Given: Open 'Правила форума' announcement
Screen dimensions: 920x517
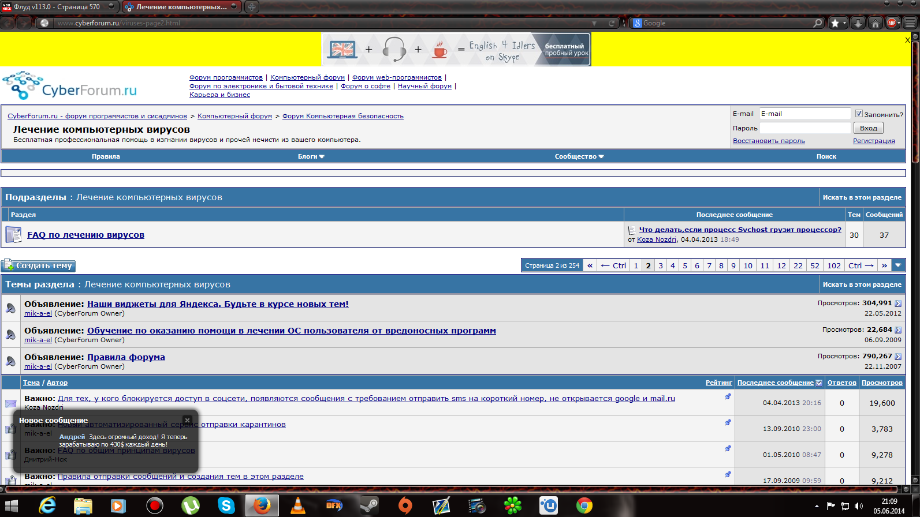Looking at the screenshot, I should pos(126,357).
